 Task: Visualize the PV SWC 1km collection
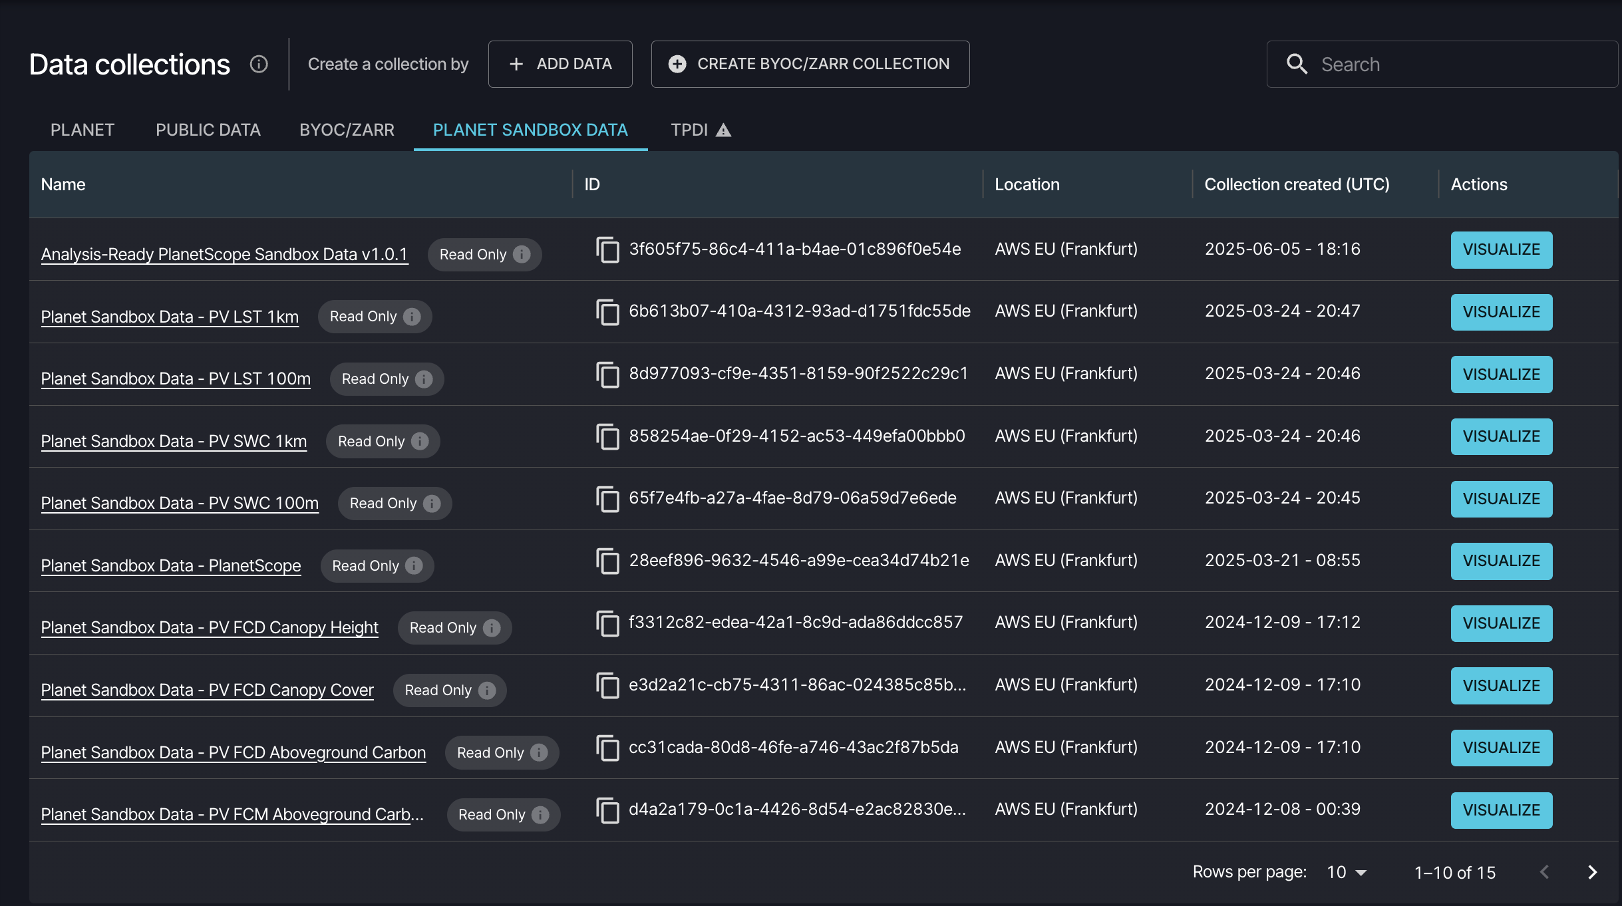click(1501, 436)
